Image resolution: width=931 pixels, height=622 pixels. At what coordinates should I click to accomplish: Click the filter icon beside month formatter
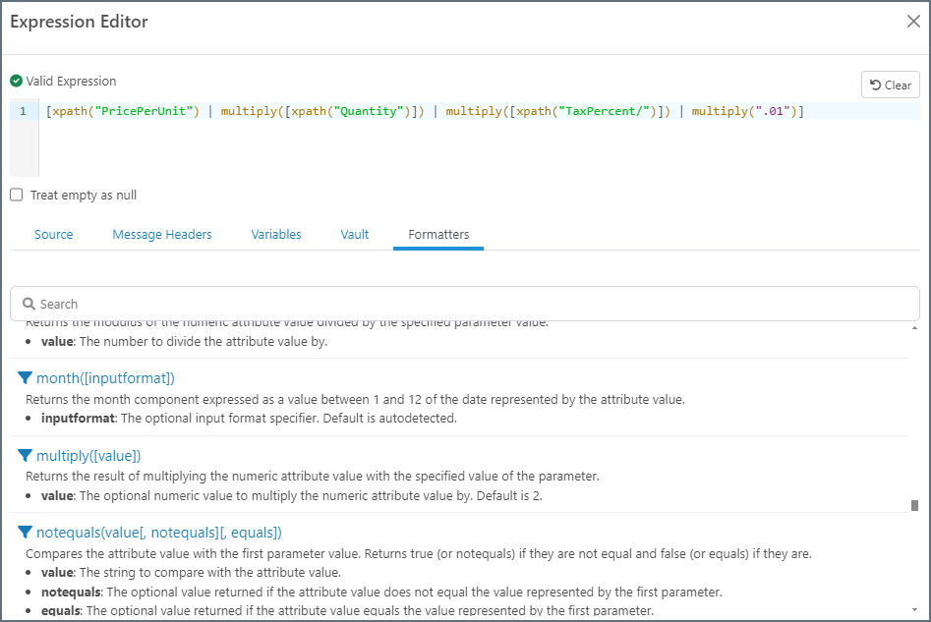(x=26, y=378)
